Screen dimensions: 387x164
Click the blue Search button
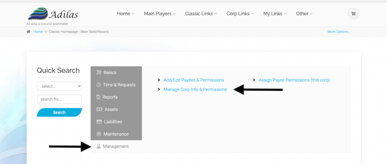59,113
